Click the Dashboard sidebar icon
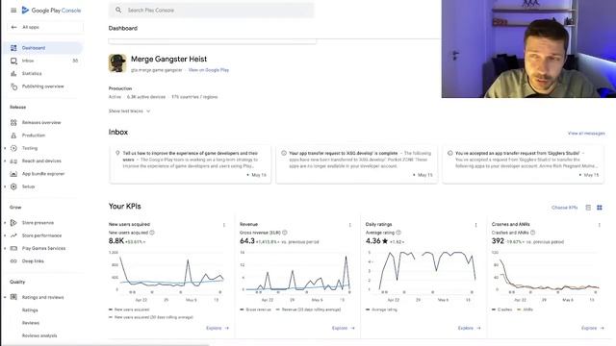This screenshot has width=616, height=346. [13, 48]
